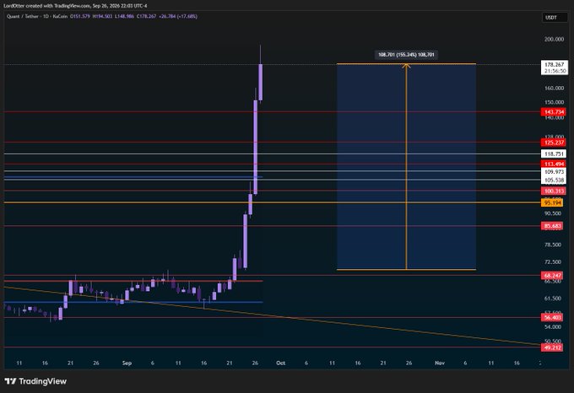Click the open value O151.579
This screenshot has width=574, height=393.
coord(80,17)
